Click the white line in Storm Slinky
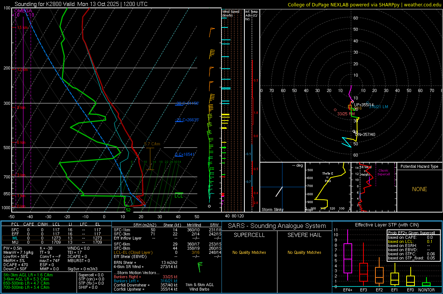443x294 pixels. coord(279,191)
